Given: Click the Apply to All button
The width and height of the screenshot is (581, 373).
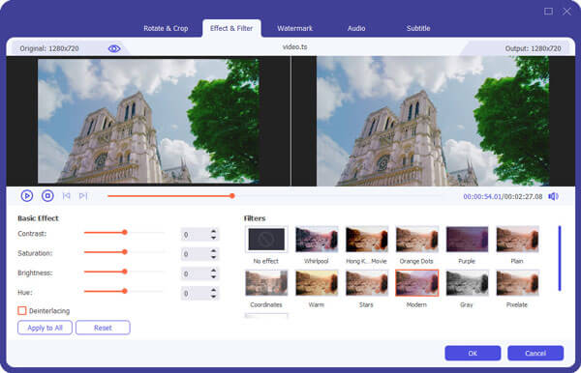Looking at the screenshot, I should tap(45, 328).
